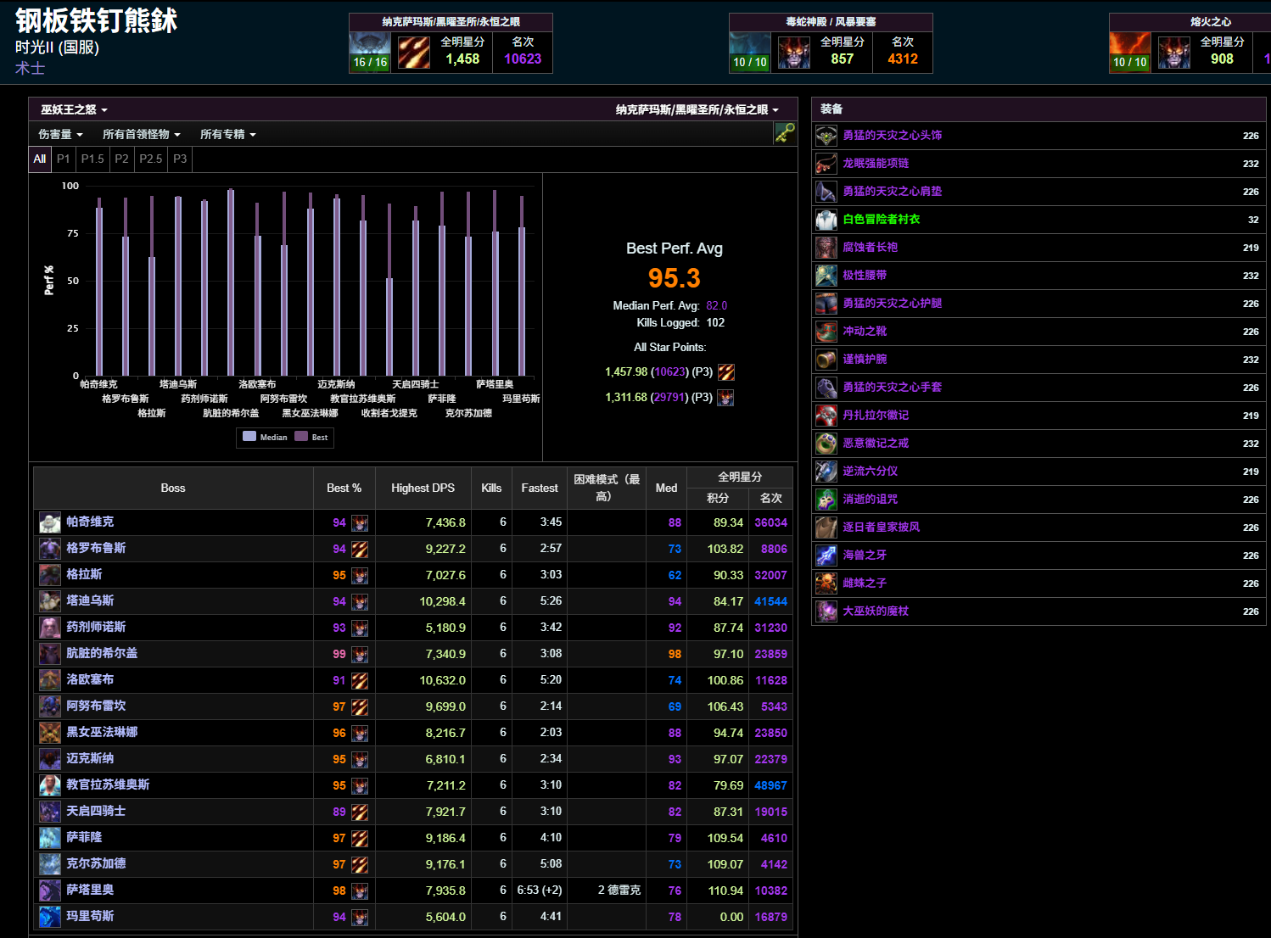Screen dimensions: 1271x938
Task: Click the chart bar for 洛欧塞布
Action: coord(257,289)
